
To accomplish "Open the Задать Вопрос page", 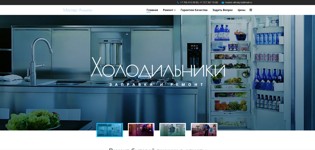I will click(x=223, y=10).
